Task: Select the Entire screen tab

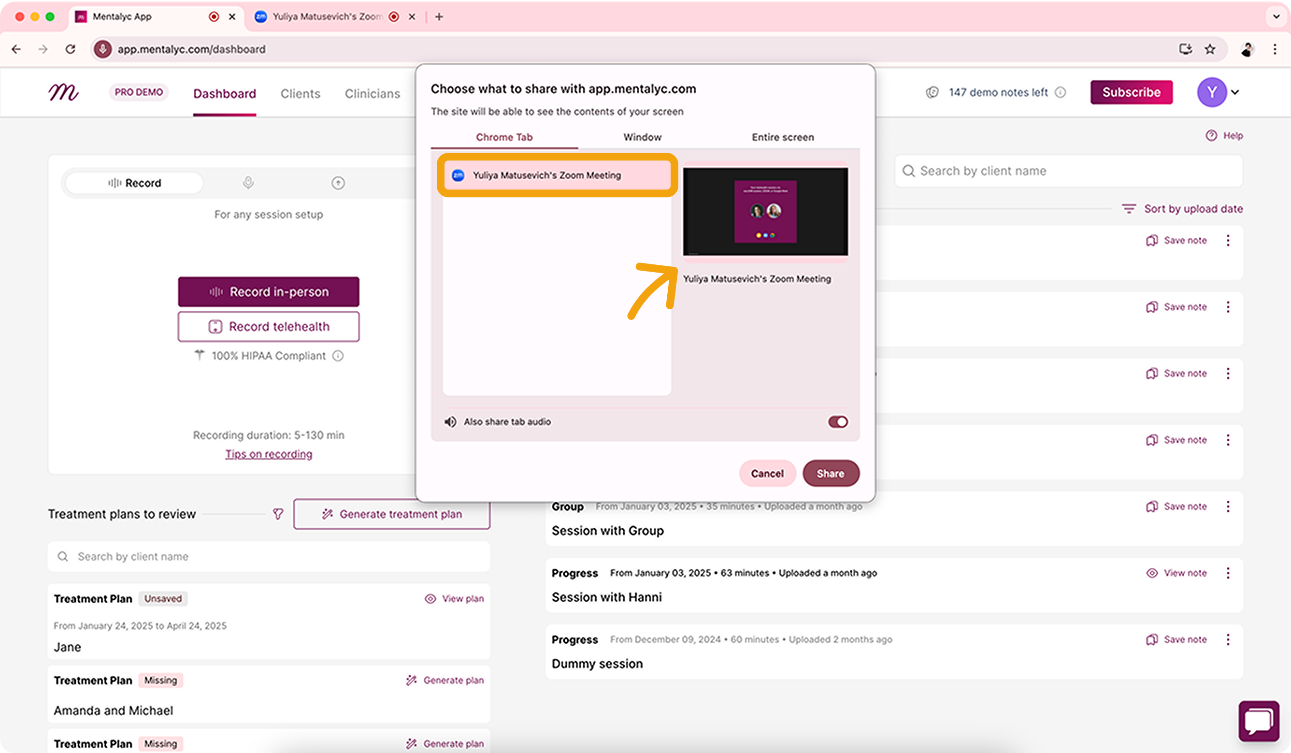Action: tap(782, 137)
